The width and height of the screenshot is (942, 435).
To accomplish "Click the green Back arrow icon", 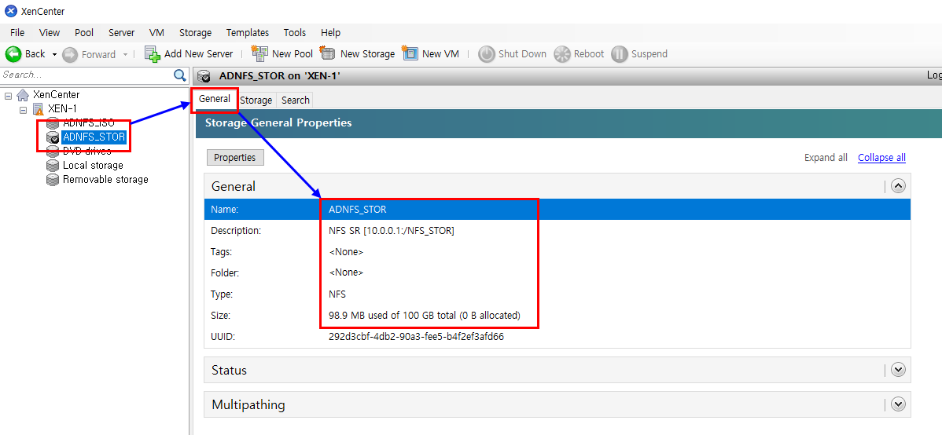I will coord(13,54).
